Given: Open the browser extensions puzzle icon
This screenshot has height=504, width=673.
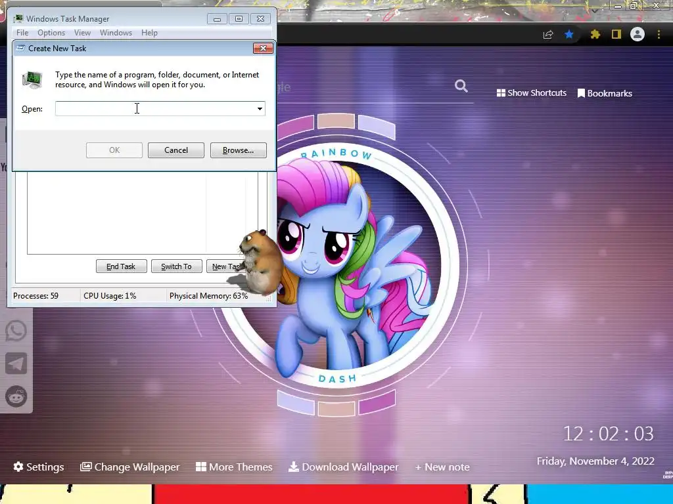Looking at the screenshot, I should [595, 34].
